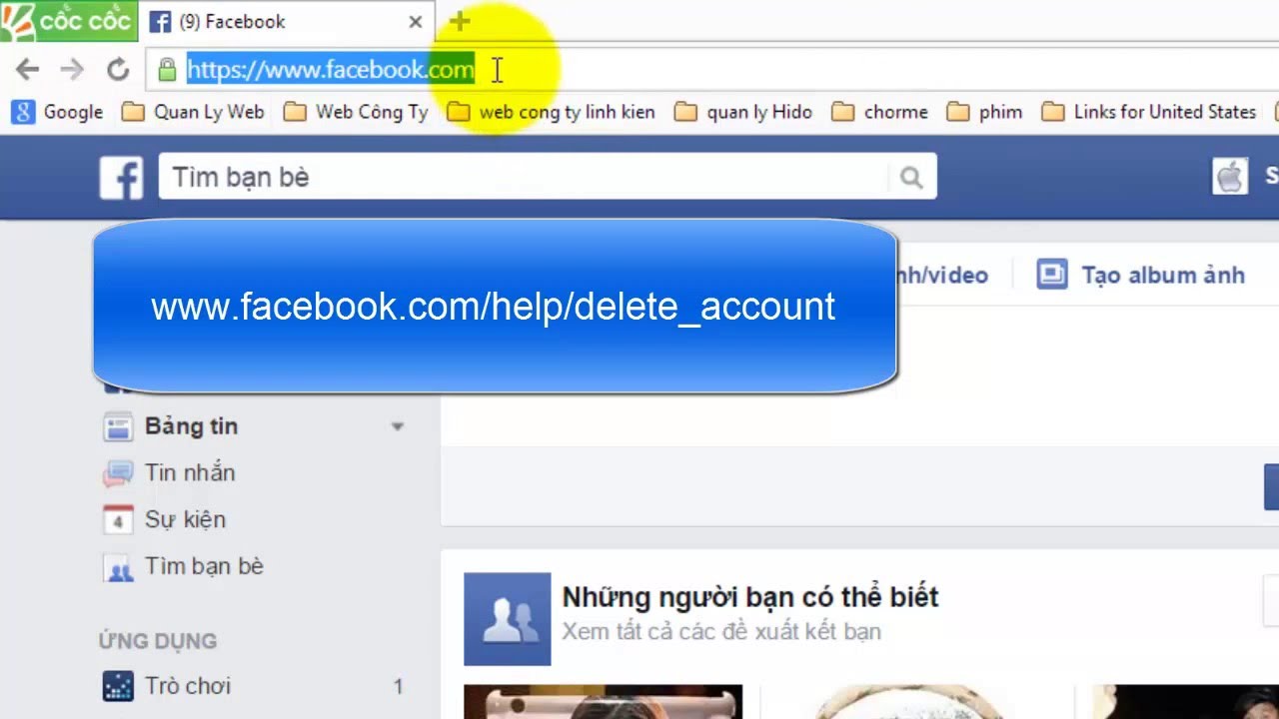Open the second suggested friend photo
Screen dimensions: 1279x719
point(916,702)
